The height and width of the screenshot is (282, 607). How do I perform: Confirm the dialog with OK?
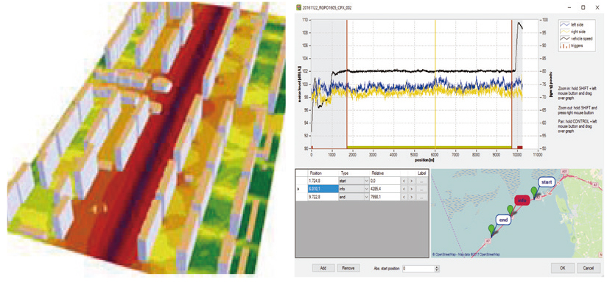tap(563, 268)
